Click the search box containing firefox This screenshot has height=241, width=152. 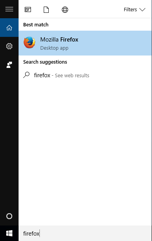pos(85,233)
